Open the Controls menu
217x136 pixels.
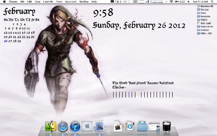[x=48, y=2]
